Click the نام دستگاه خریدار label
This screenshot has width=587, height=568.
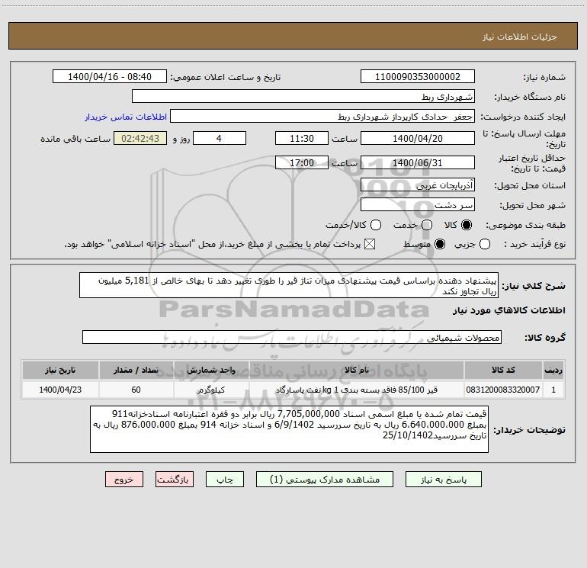pos(530,97)
